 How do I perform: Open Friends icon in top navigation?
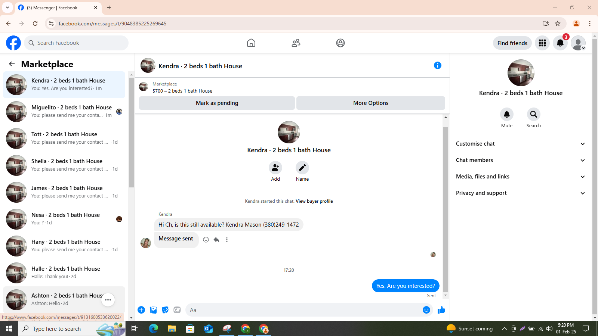pos(296,43)
